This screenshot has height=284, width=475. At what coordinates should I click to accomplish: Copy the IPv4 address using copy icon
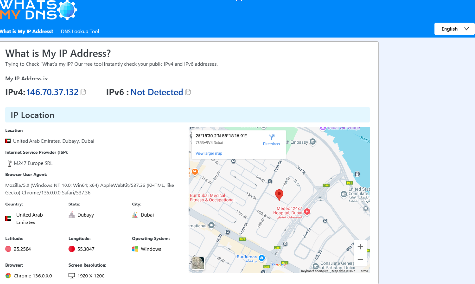(x=84, y=92)
